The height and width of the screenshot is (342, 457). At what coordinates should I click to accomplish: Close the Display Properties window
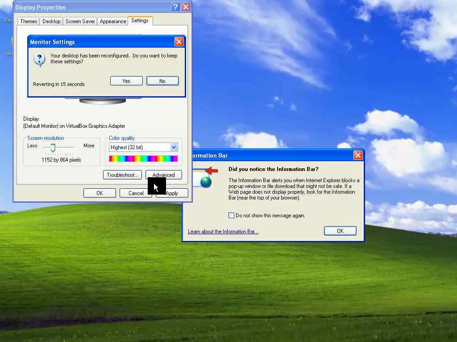coord(186,7)
